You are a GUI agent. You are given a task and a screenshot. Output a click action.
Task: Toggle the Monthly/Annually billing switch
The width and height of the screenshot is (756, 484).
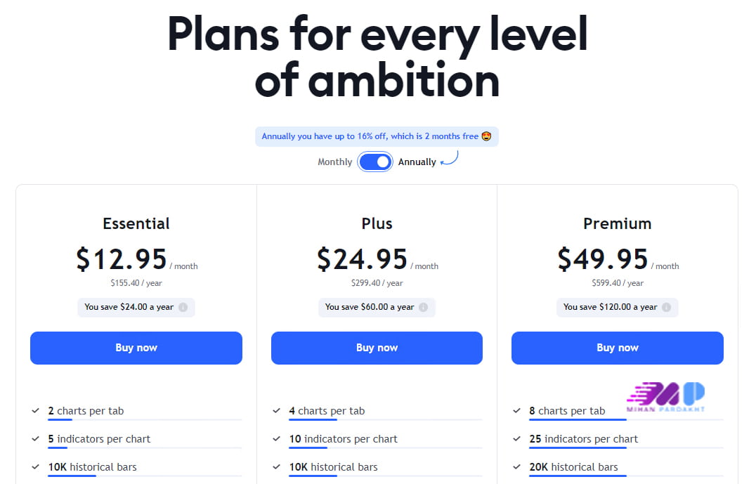click(375, 162)
